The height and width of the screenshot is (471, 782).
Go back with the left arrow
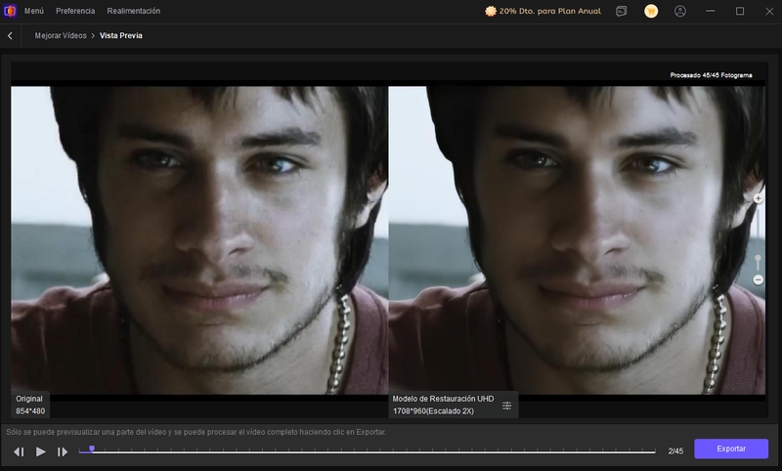tap(10, 35)
